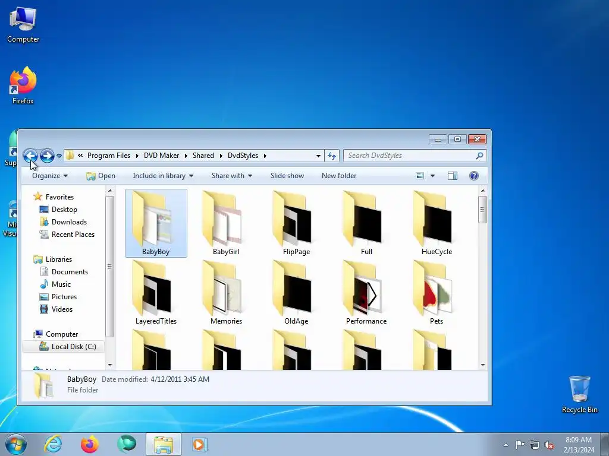This screenshot has height=456, width=609.
Task: Select the BabyGirl folder
Action: [x=225, y=223]
